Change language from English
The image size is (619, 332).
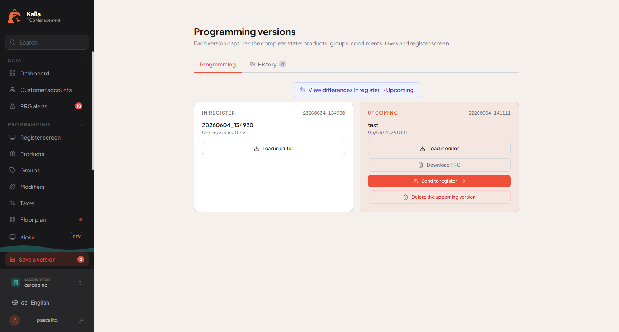pyautogui.click(x=47, y=303)
